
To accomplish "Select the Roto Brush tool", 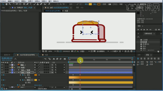I will (45, 4).
